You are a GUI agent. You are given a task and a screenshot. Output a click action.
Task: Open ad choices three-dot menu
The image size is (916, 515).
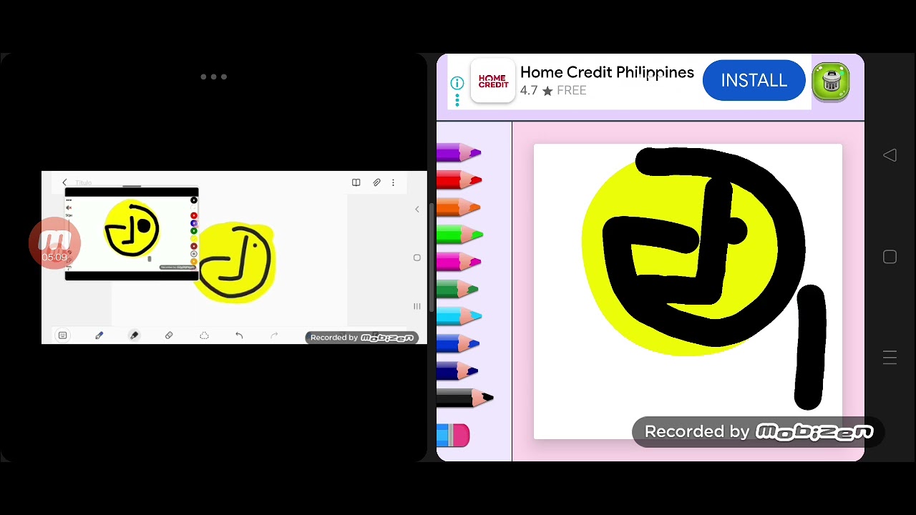(x=457, y=99)
